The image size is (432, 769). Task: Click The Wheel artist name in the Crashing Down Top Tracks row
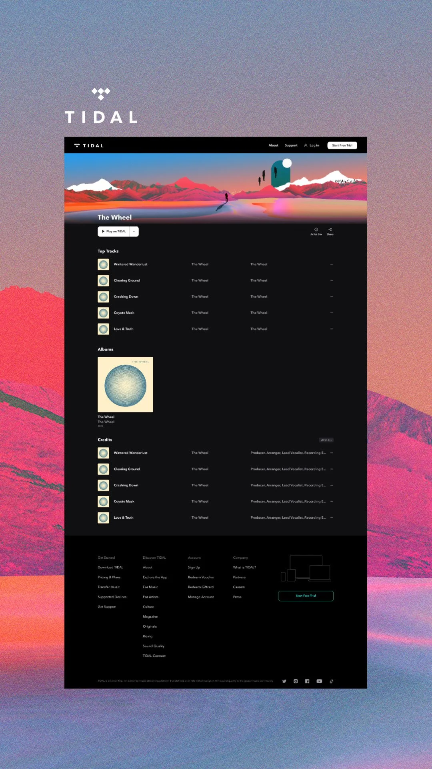click(200, 297)
